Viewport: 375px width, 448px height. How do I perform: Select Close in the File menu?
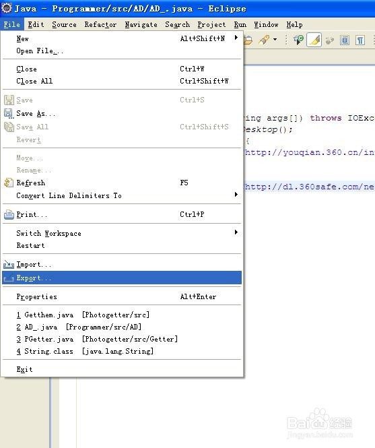[x=122, y=69]
